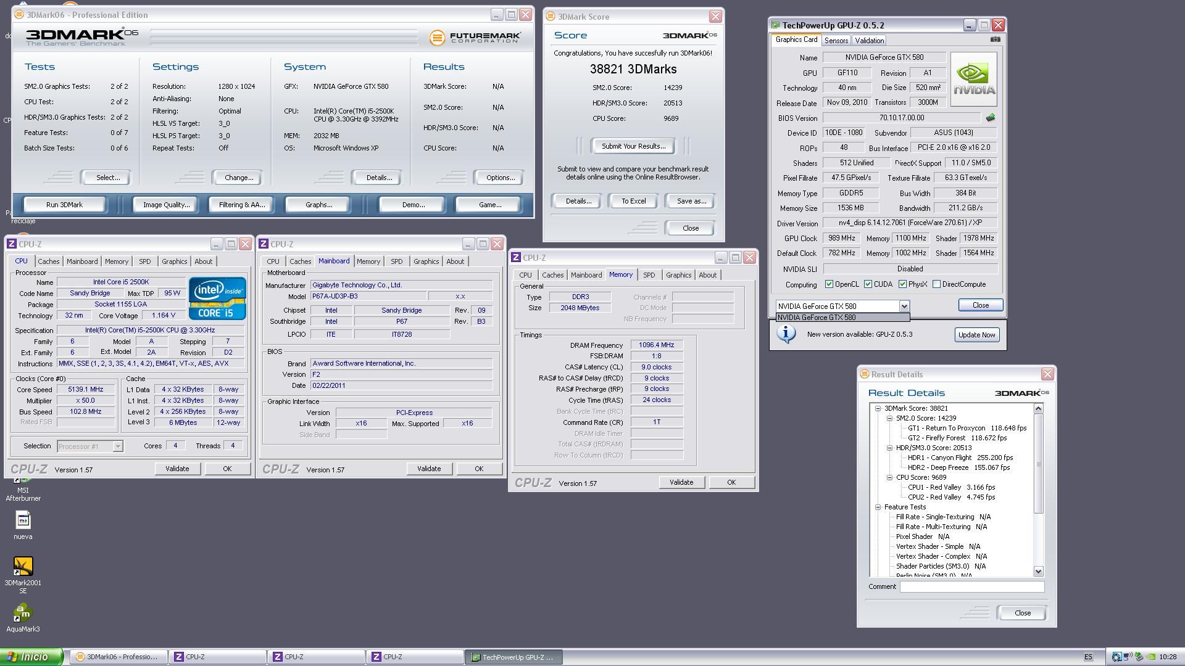Click the ES language indicator in tray
This screenshot has width=1185, height=666.
[1088, 657]
